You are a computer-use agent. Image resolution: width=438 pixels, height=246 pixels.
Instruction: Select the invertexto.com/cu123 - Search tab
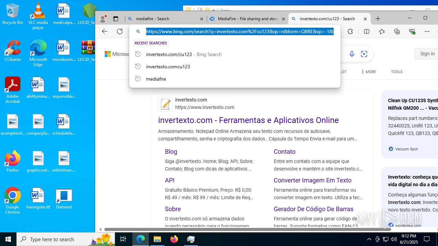[x=329, y=19]
